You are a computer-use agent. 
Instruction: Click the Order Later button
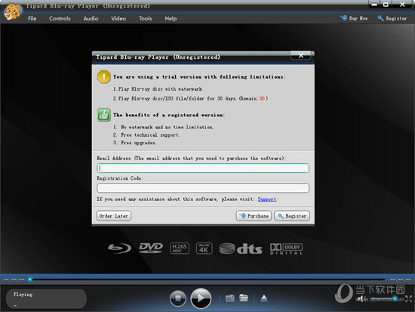coord(113,216)
